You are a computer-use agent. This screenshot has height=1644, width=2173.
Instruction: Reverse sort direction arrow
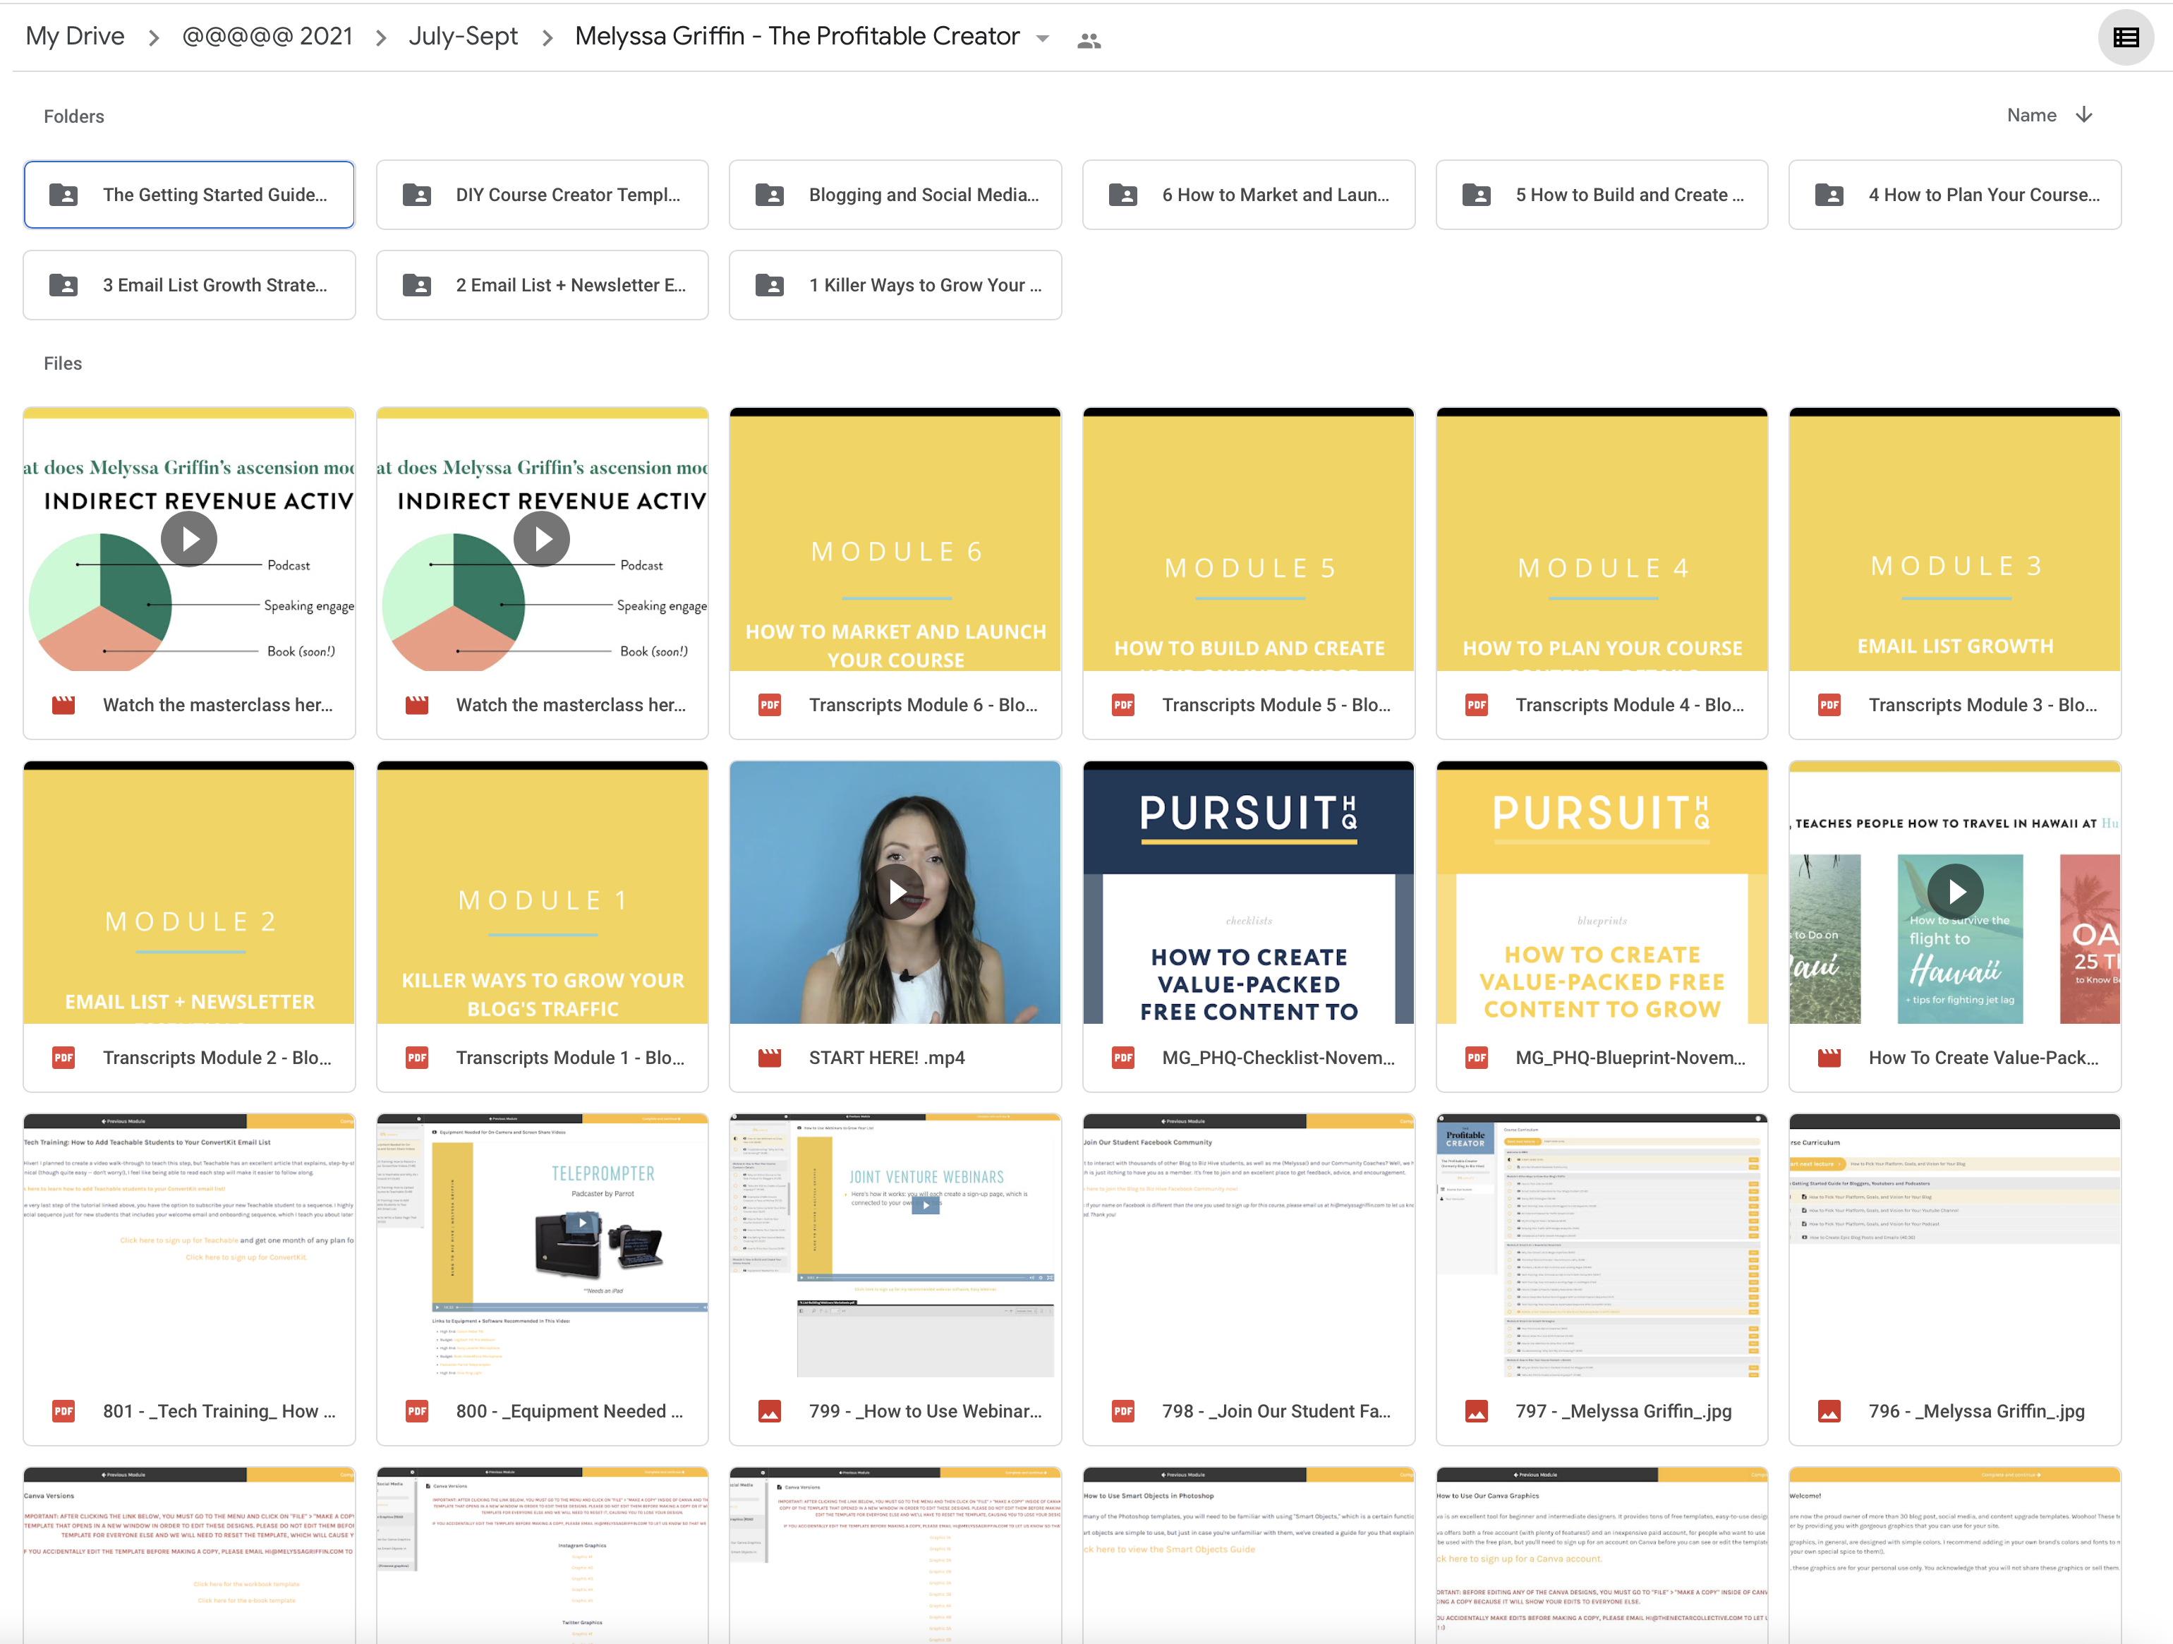(2083, 115)
